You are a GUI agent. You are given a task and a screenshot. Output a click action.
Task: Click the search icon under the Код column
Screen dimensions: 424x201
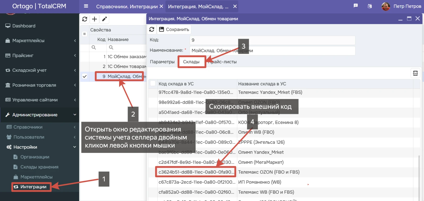pyautogui.click(x=94, y=47)
